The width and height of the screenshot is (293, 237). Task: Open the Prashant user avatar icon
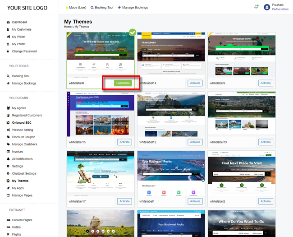pos(267,7)
